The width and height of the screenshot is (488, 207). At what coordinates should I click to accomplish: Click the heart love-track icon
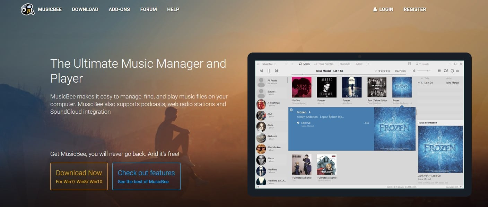(376, 71)
